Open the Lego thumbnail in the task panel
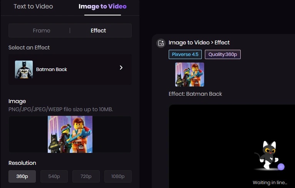The height and width of the screenshot is (188, 295). (x=189, y=75)
